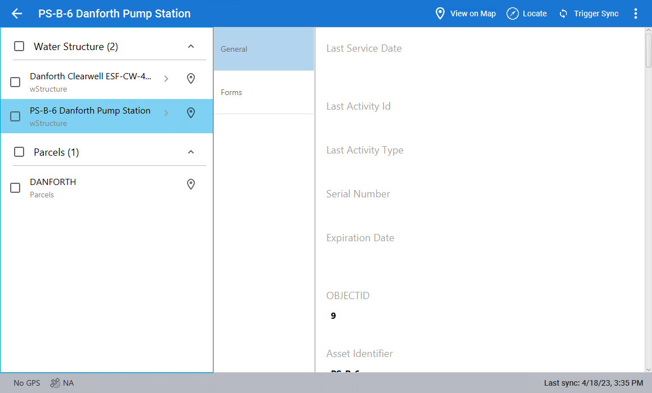Click map pin for PS-B-6 Danforth Pump Station
The height and width of the screenshot is (393, 652).
tap(191, 113)
